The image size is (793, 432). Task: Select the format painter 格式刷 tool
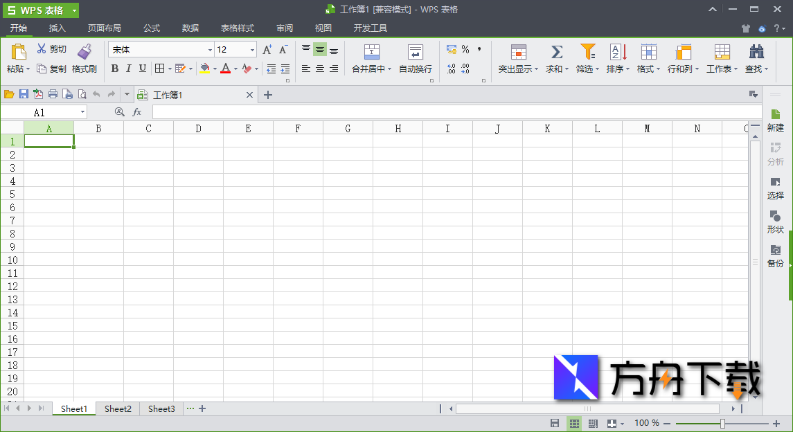[x=84, y=62]
